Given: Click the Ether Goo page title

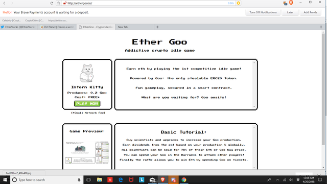Looking at the screenshot, I should [159, 42].
